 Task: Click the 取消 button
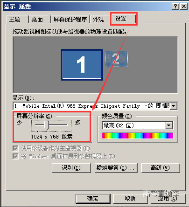click(x=130, y=199)
